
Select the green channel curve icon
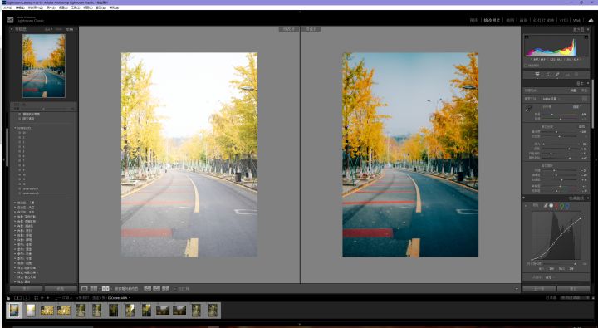pyautogui.click(x=561, y=206)
